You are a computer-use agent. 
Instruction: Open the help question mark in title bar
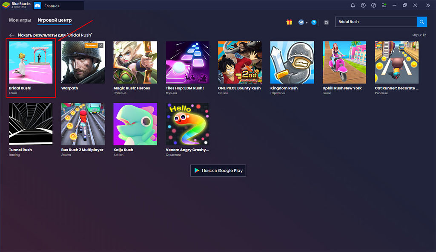[374, 5]
